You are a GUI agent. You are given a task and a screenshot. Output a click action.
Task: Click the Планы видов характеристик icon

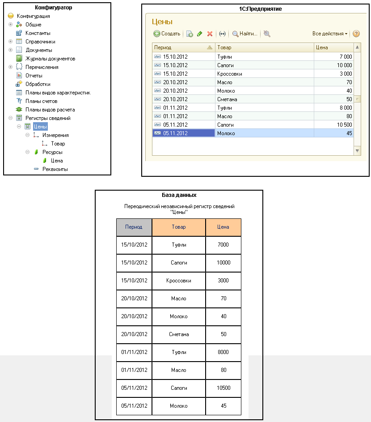click(x=19, y=93)
